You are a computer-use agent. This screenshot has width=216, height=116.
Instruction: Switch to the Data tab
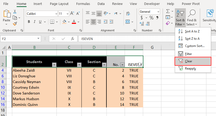(101, 4)
